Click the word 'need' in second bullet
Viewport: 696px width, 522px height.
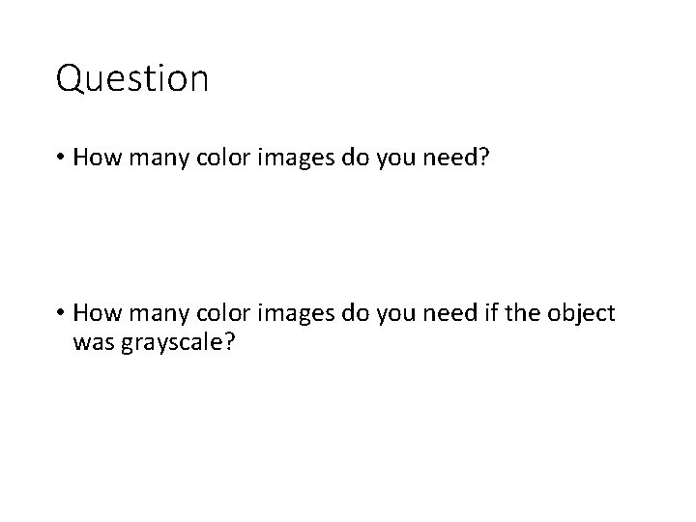450,312
